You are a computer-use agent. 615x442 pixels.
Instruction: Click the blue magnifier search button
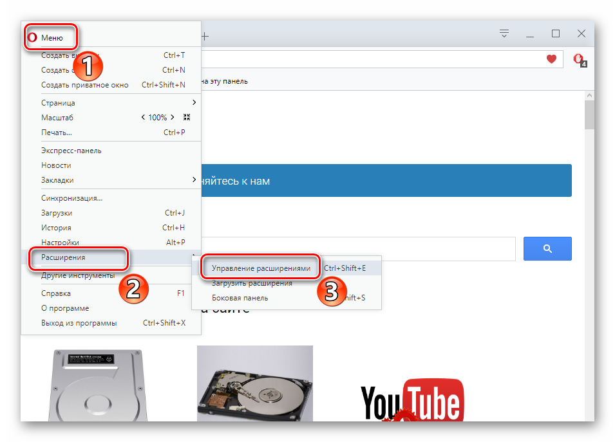[x=547, y=248]
